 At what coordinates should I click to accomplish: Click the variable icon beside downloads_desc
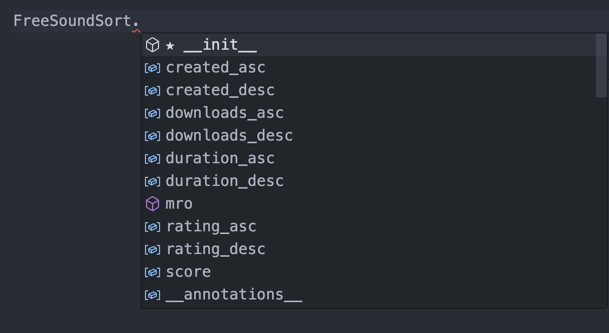(153, 136)
